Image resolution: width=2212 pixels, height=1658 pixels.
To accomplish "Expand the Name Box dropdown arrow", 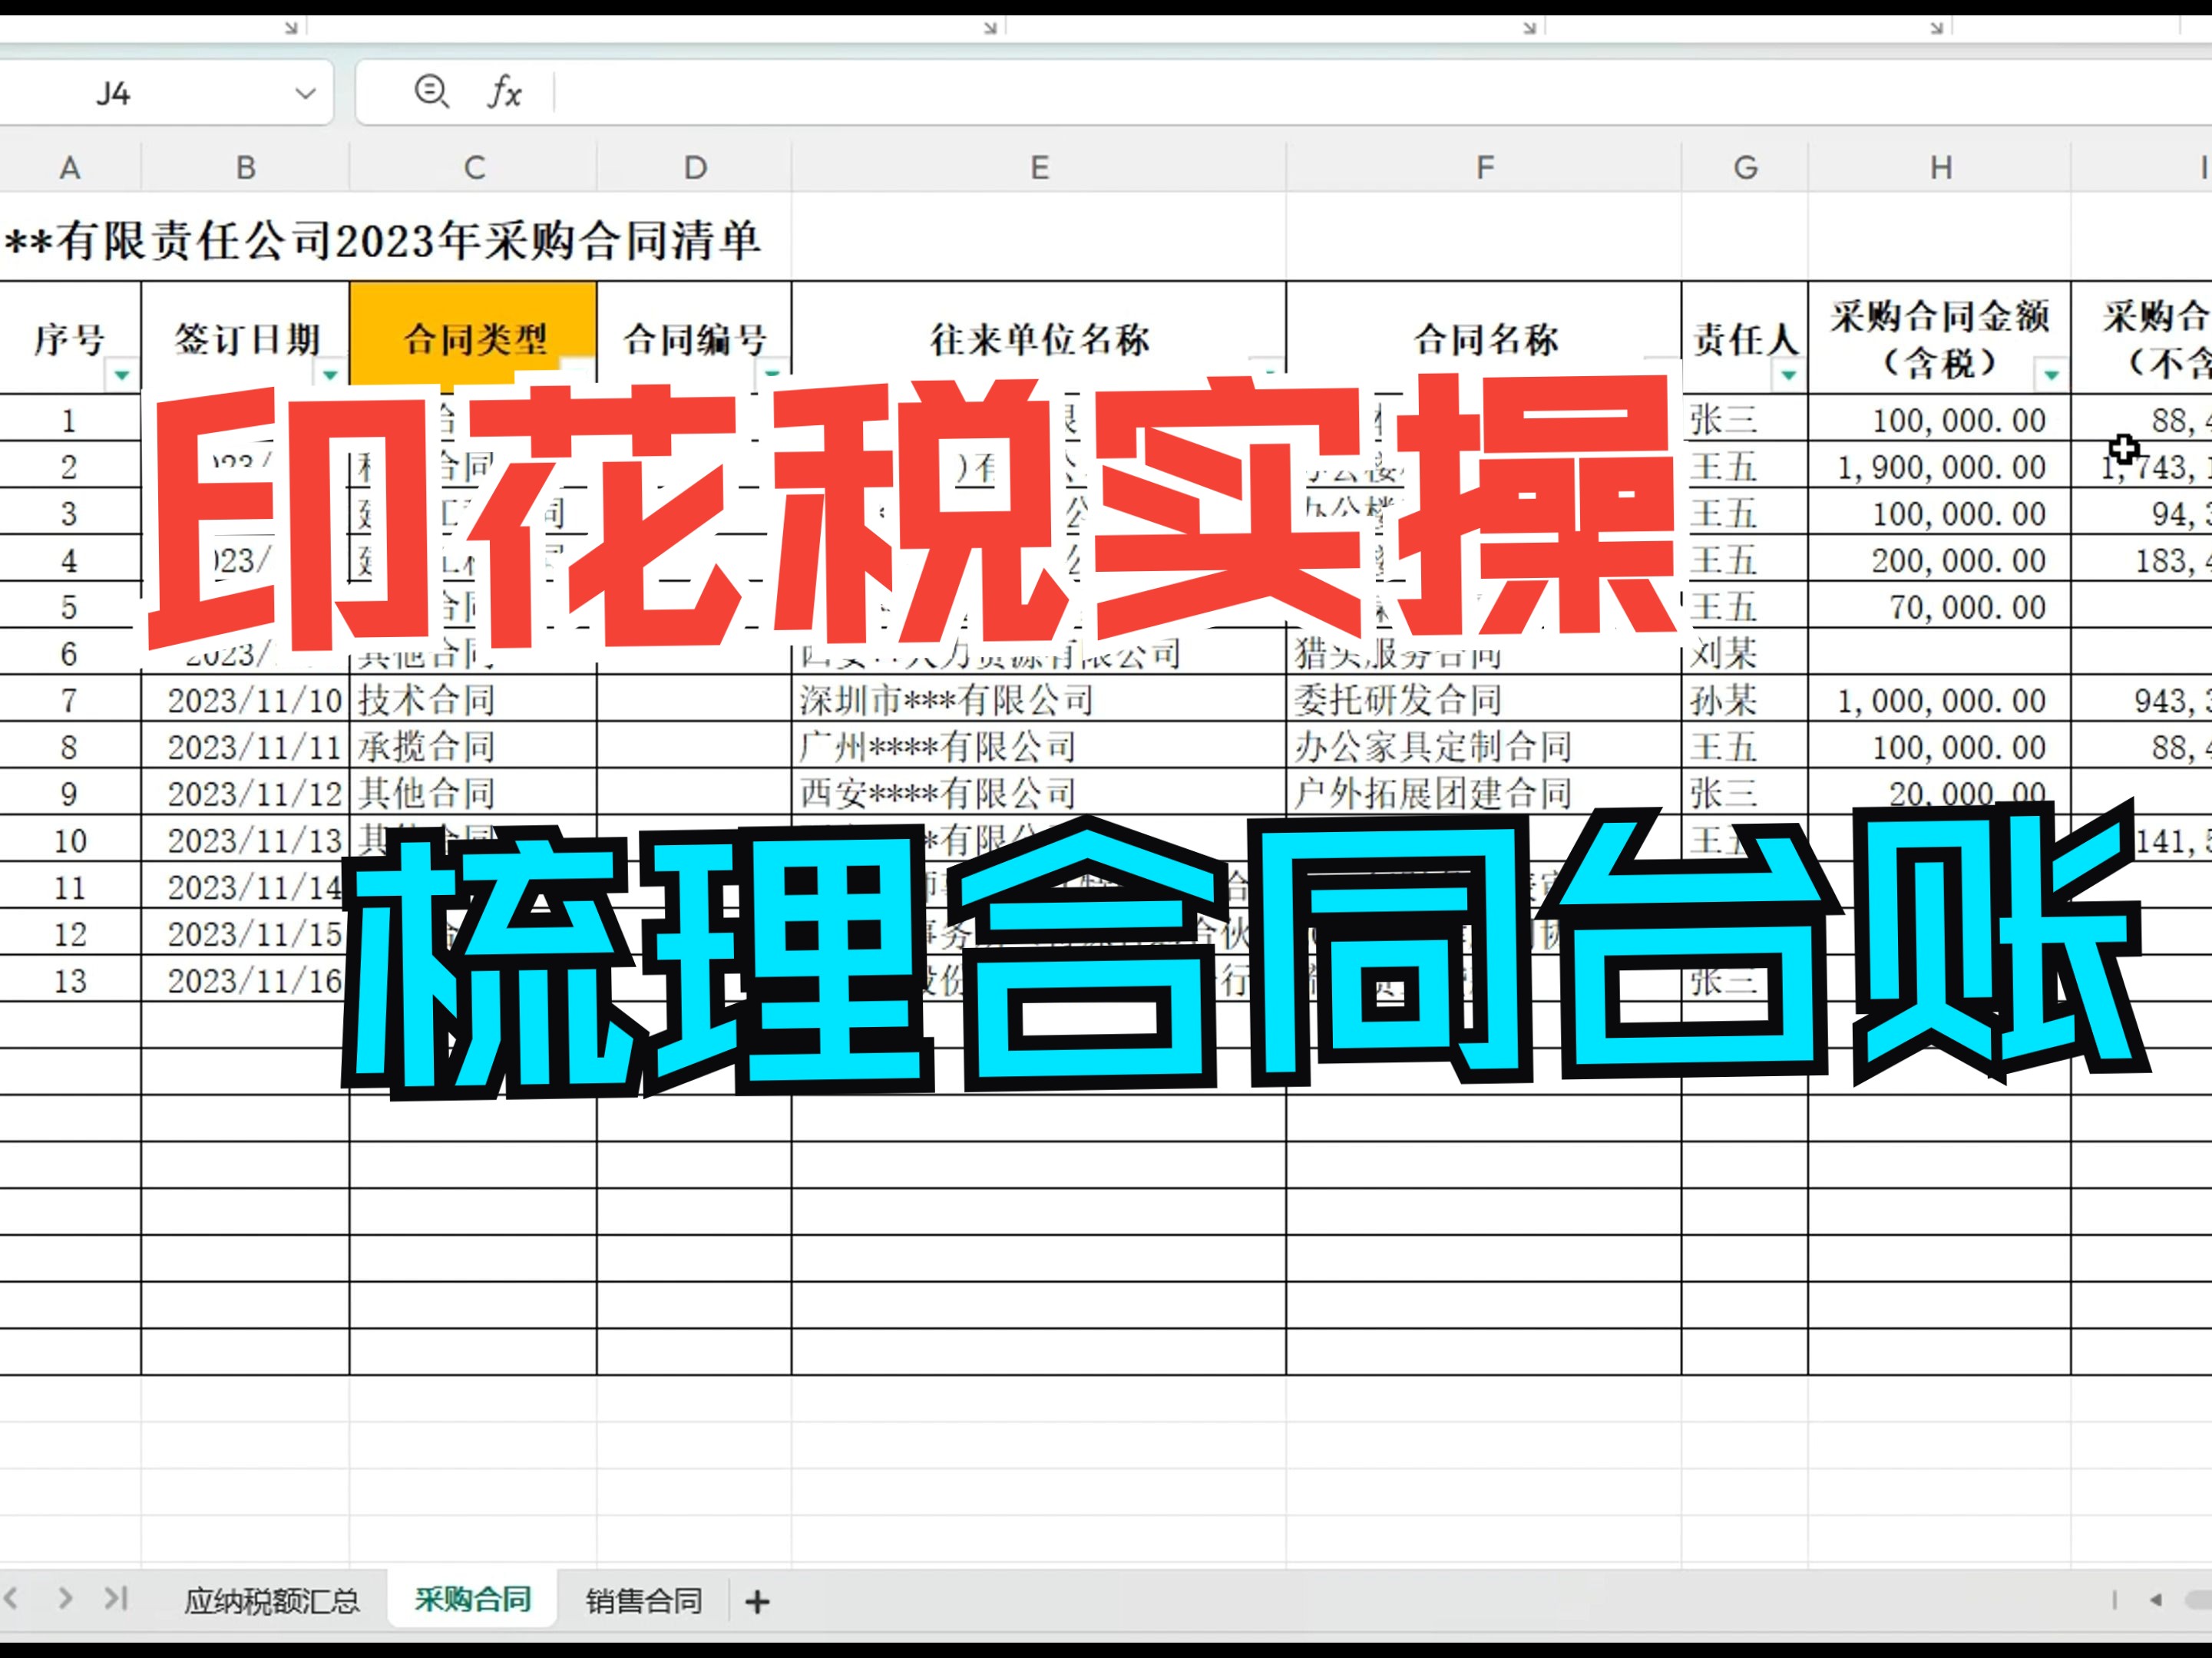I will [x=305, y=94].
